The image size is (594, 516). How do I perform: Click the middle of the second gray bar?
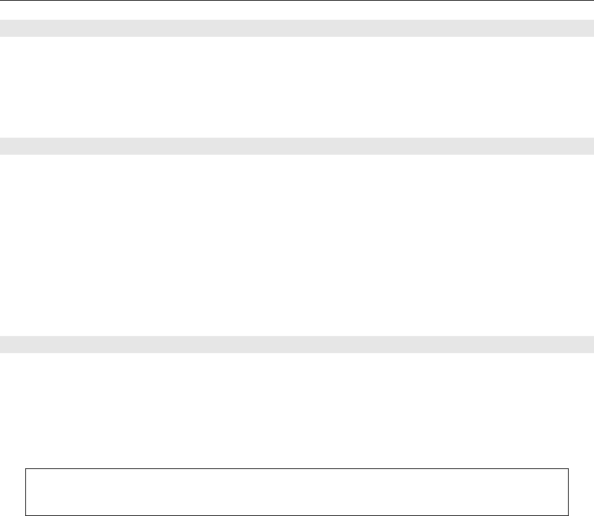(297, 146)
